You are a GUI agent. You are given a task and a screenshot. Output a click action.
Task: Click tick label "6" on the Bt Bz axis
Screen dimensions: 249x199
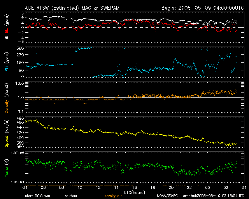coord(22,13)
